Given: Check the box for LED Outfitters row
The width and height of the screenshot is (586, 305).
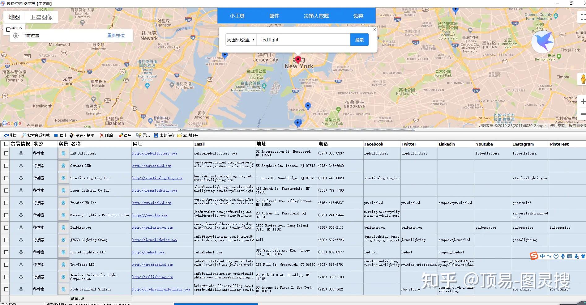Looking at the screenshot, I should [6, 153].
